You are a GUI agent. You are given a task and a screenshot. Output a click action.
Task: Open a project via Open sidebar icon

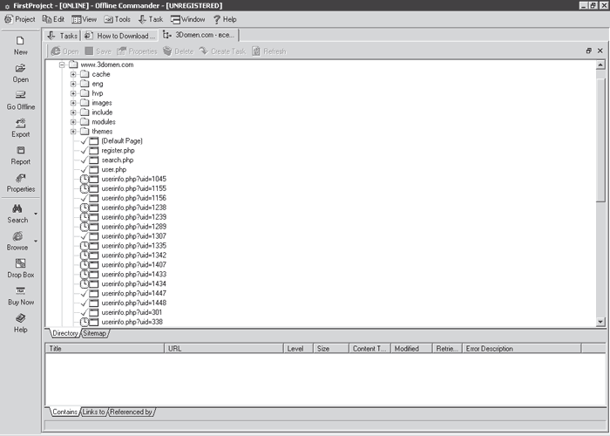point(20,68)
